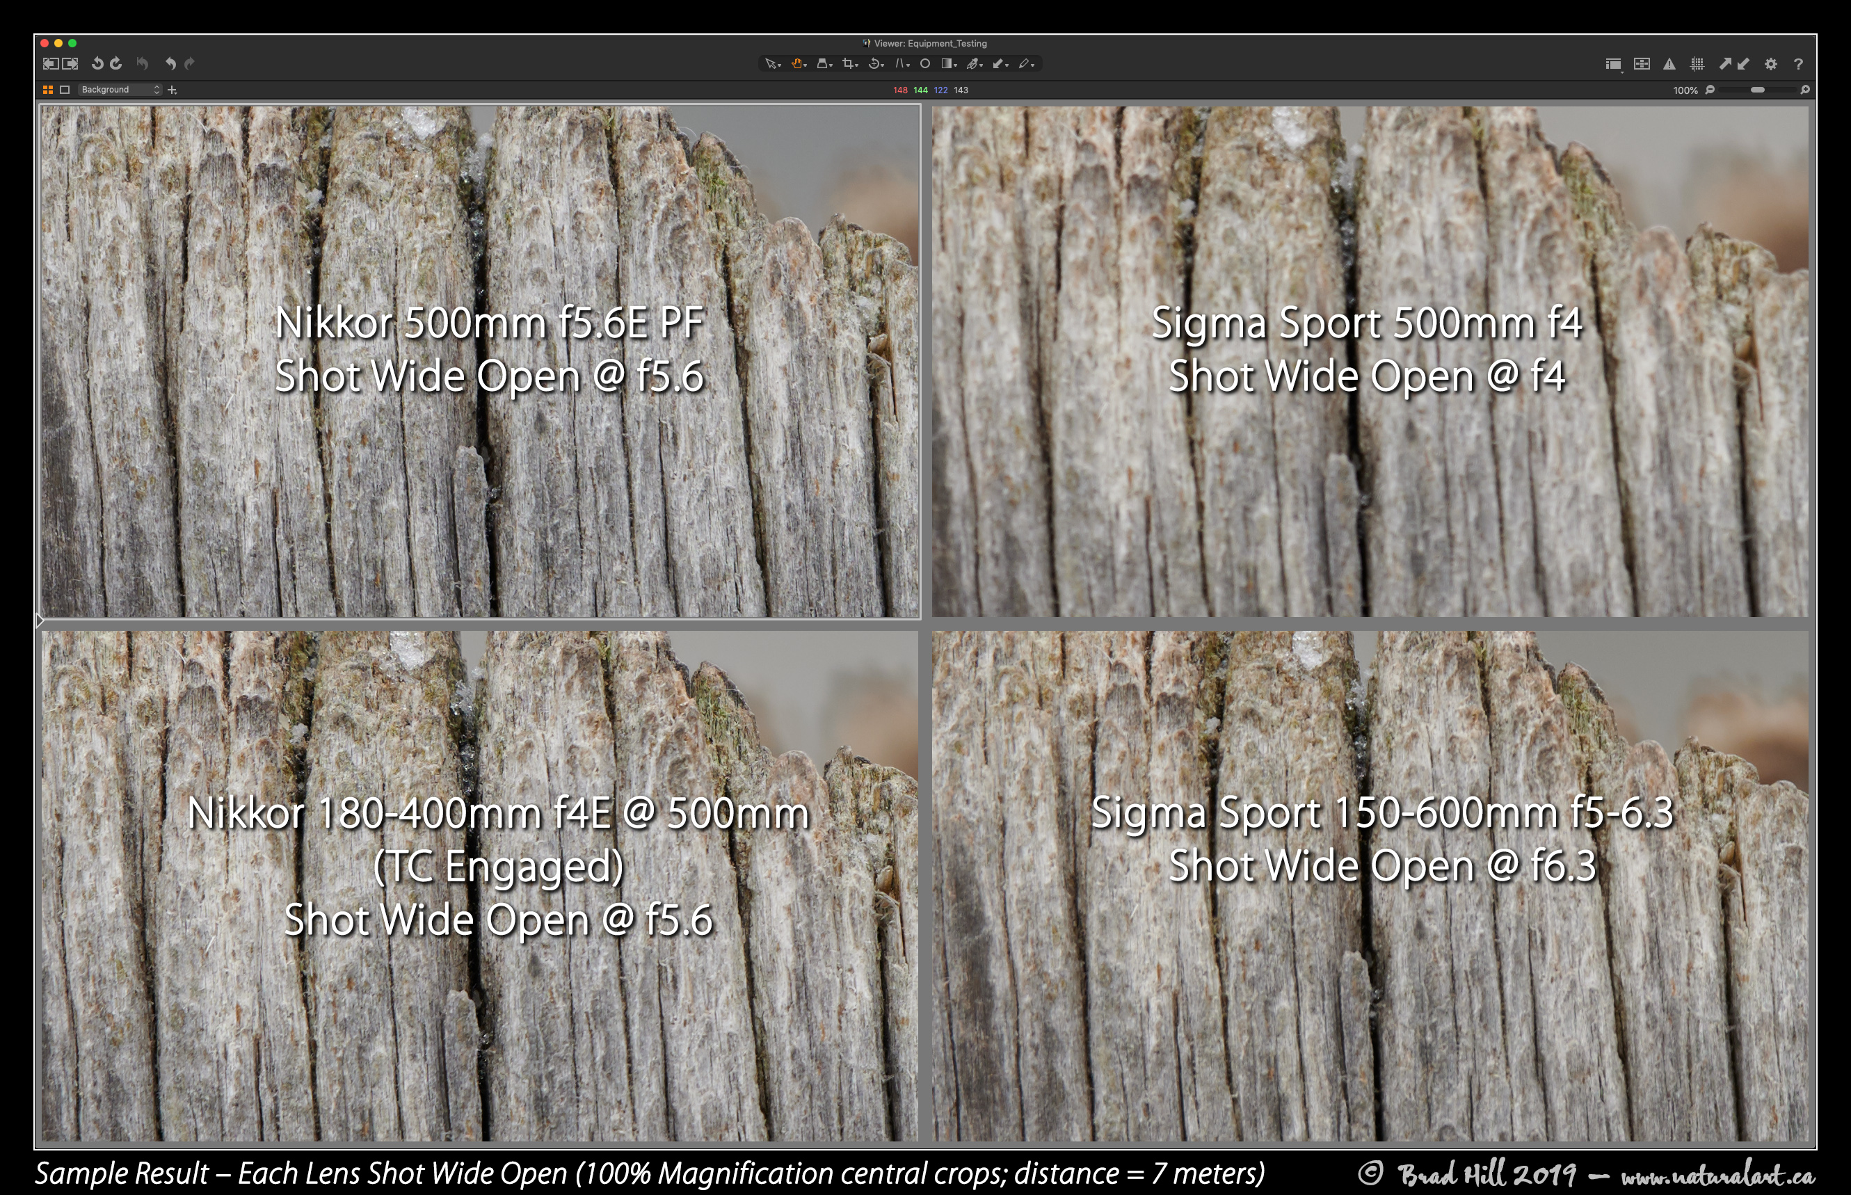
Task: Expand picker tool options arrow
Action: [x=1007, y=66]
